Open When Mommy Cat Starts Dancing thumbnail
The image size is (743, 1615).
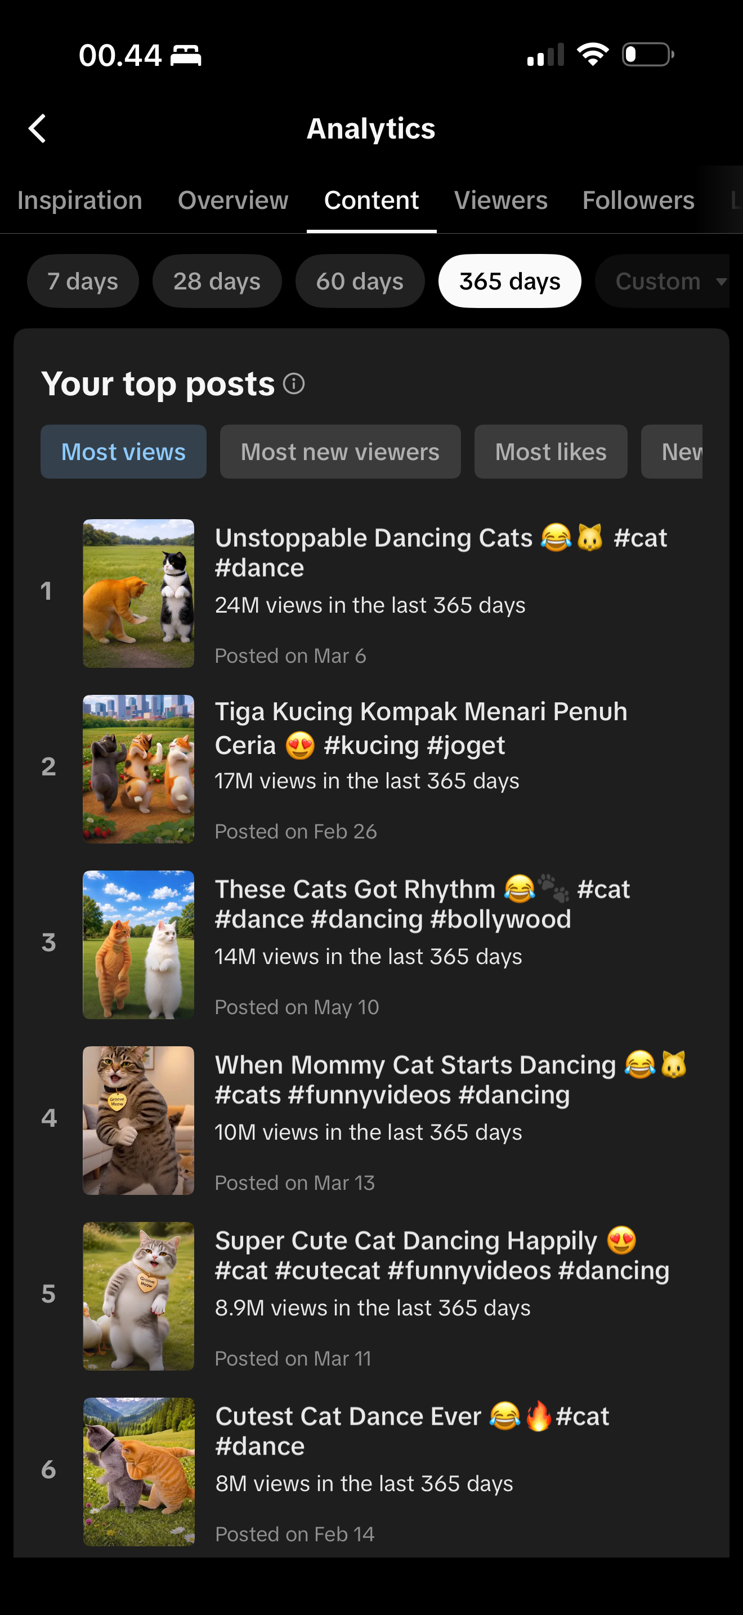click(138, 1121)
